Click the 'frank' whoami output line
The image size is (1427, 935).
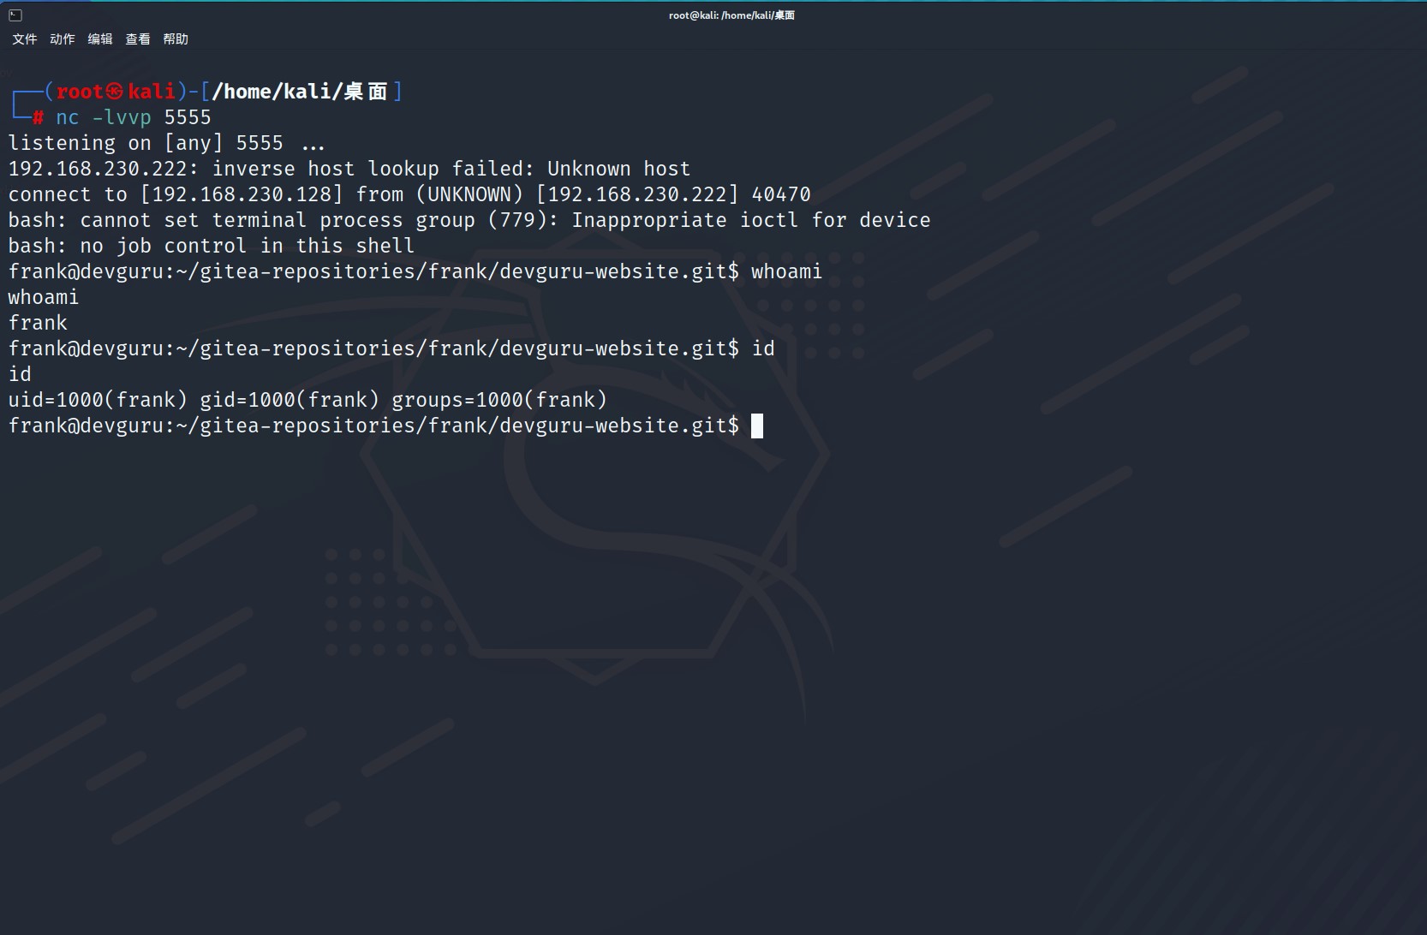38,323
